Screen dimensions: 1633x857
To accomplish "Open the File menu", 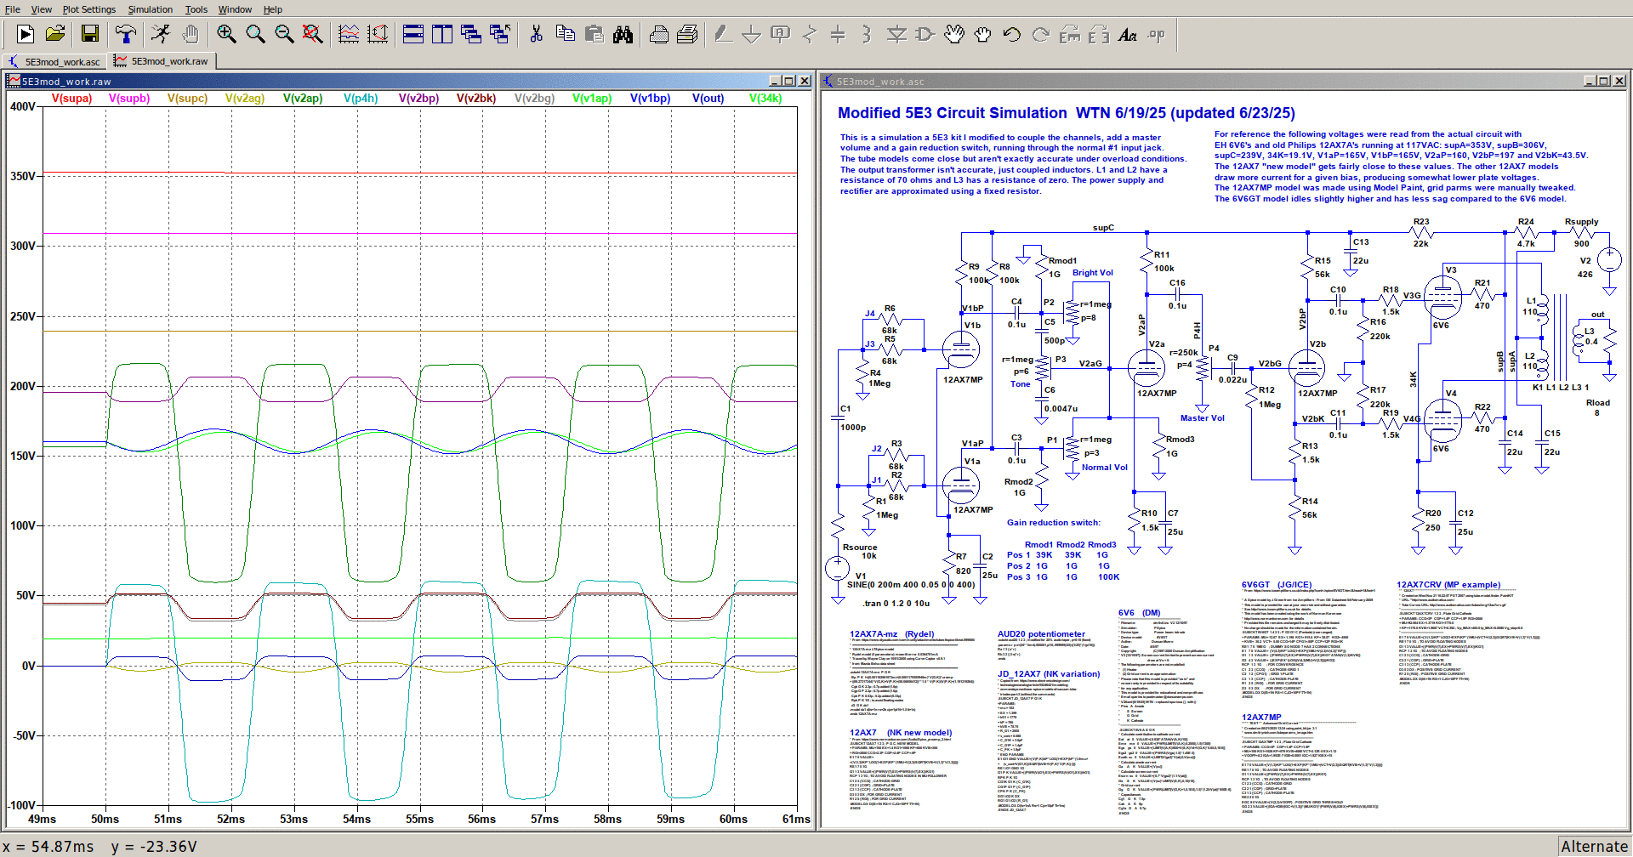I will pos(13,9).
